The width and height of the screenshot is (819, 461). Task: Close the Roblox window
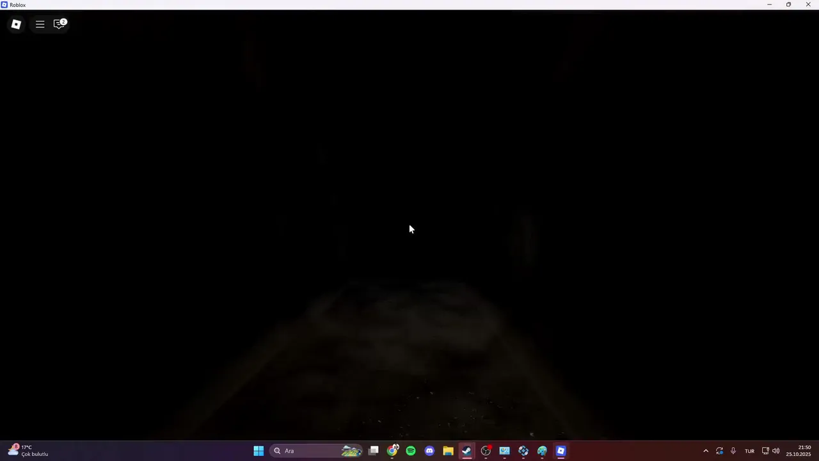(x=808, y=4)
